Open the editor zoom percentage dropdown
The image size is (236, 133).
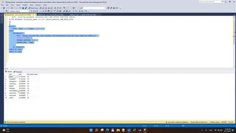(x=10, y=69)
